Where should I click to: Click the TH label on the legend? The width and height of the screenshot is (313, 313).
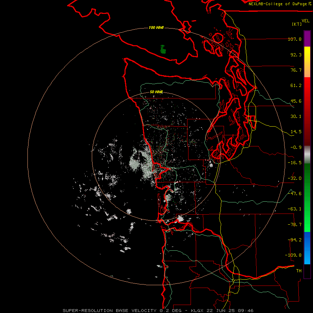299,271
